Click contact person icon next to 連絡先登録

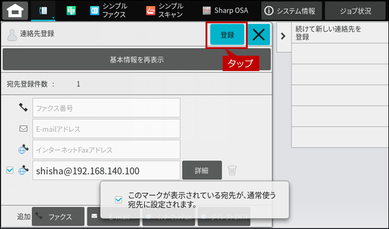tap(12, 35)
